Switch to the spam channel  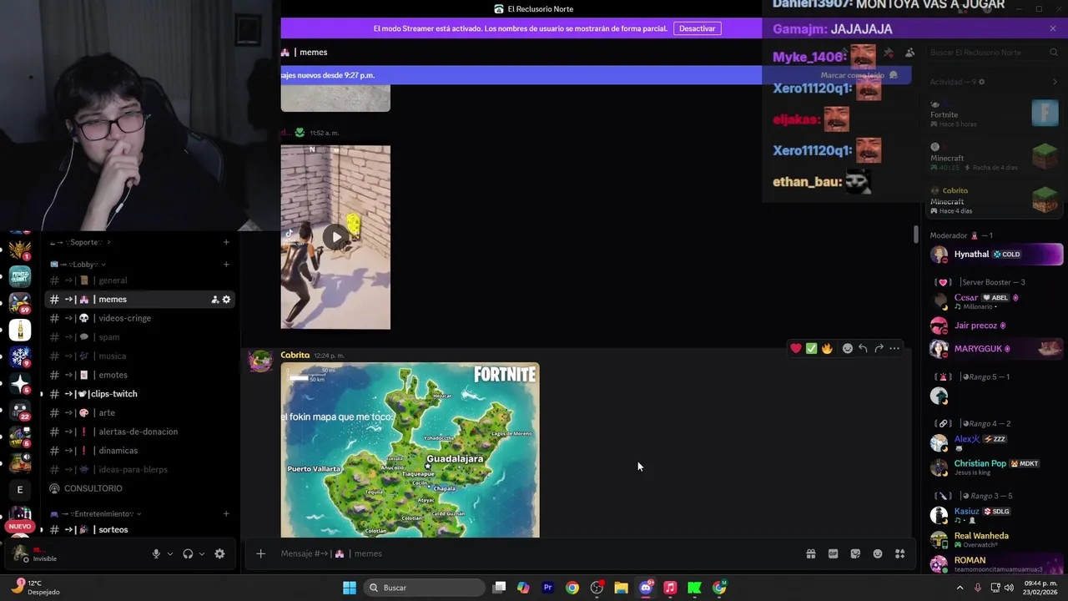139,337
